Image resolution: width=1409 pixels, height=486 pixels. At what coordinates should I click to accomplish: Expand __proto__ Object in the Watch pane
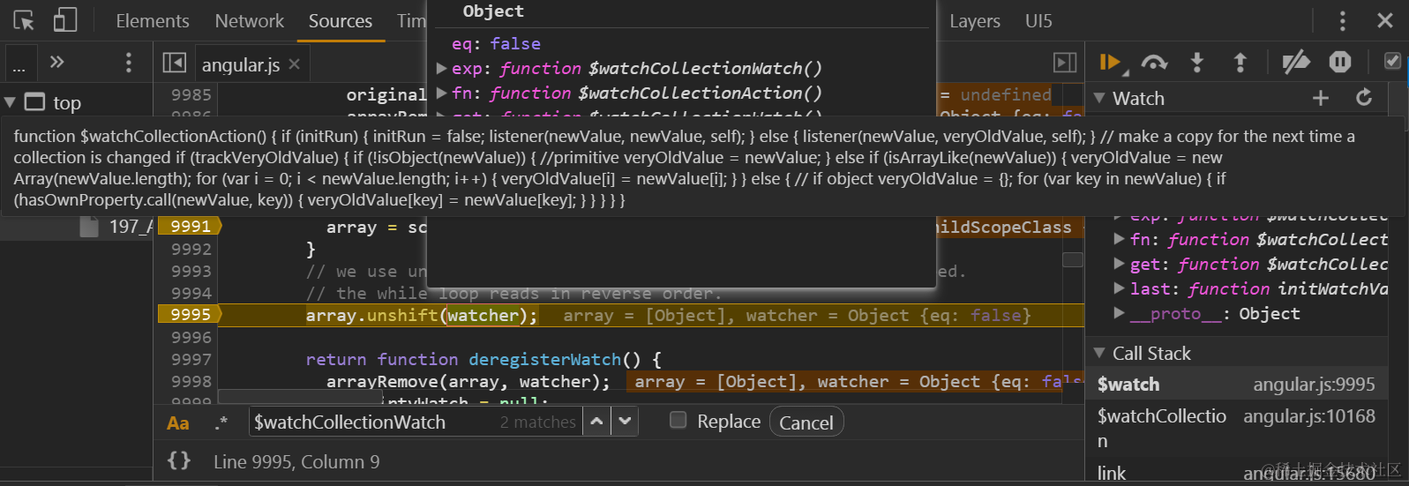[x=1119, y=313]
